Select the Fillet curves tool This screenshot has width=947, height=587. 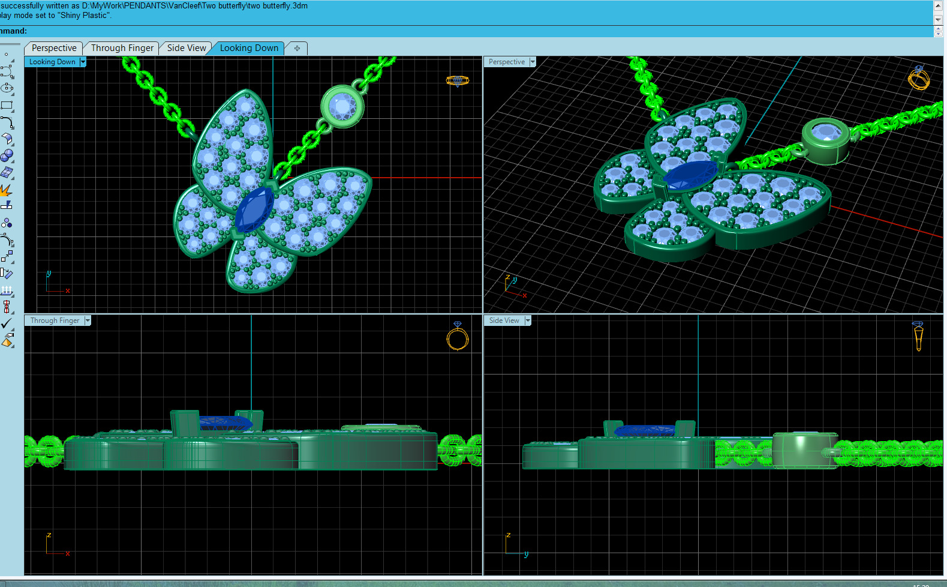[x=7, y=122]
